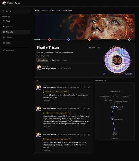Click the profile avatar in the top bar

point(4,3)
